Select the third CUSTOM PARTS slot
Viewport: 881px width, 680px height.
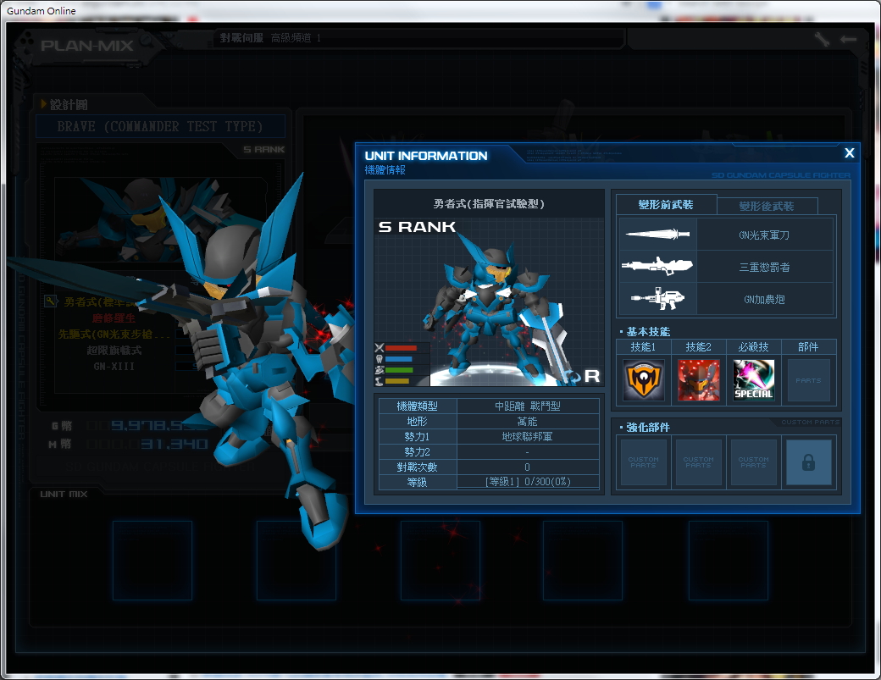tap(753, 462)
